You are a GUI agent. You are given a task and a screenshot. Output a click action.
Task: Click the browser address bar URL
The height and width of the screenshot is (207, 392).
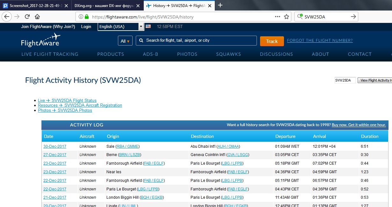(x=143, y=17)
